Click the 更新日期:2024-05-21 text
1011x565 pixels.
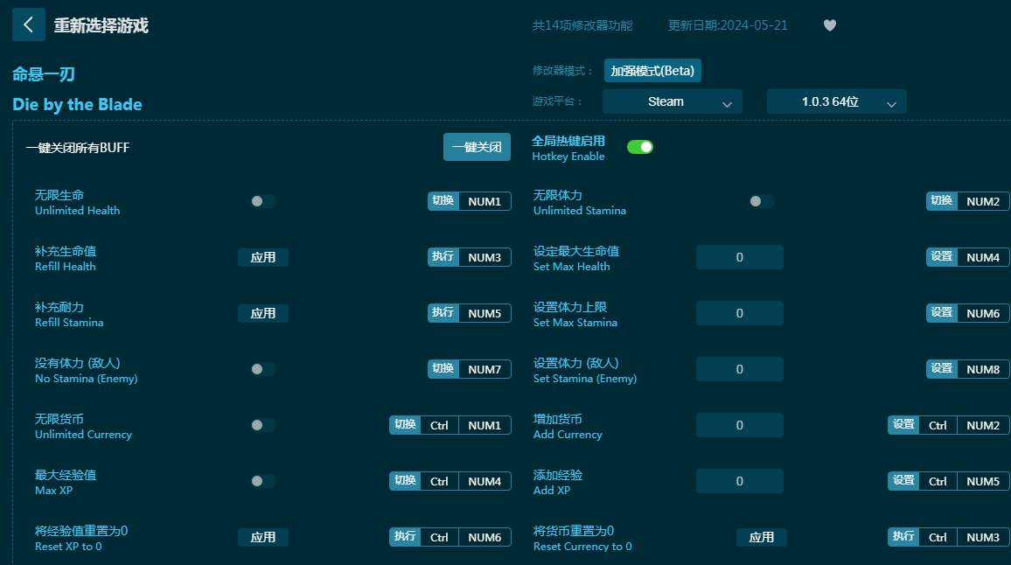(x=728, y=25)
